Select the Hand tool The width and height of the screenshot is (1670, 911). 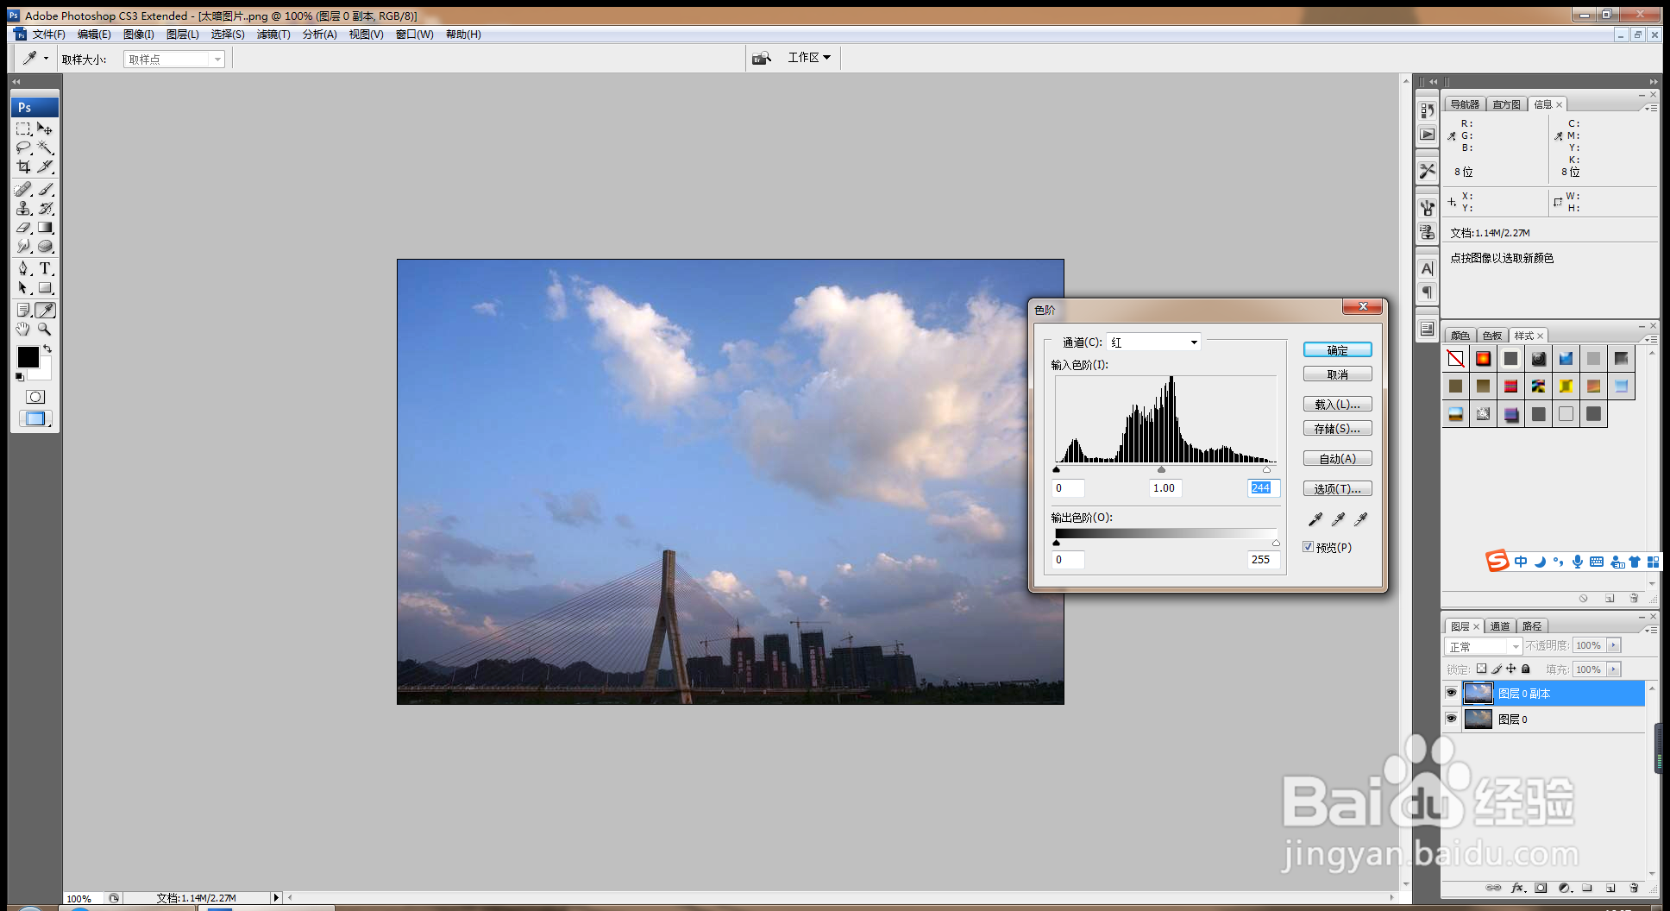[23, 329]
